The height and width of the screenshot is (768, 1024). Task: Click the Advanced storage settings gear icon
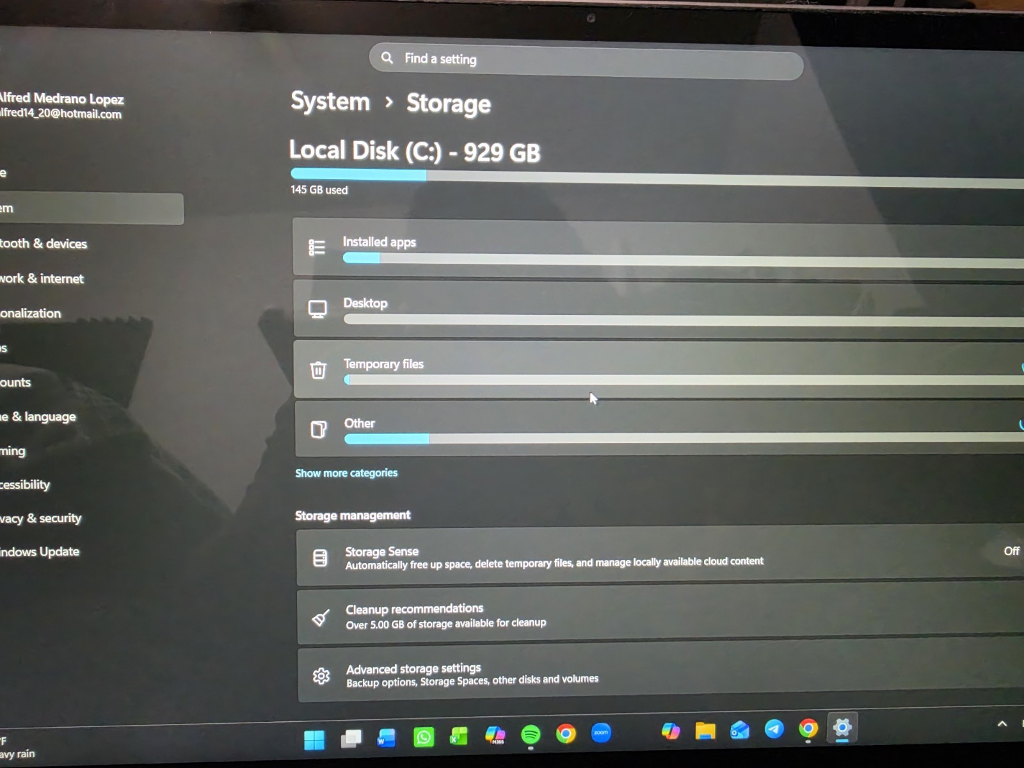point(321,676)
